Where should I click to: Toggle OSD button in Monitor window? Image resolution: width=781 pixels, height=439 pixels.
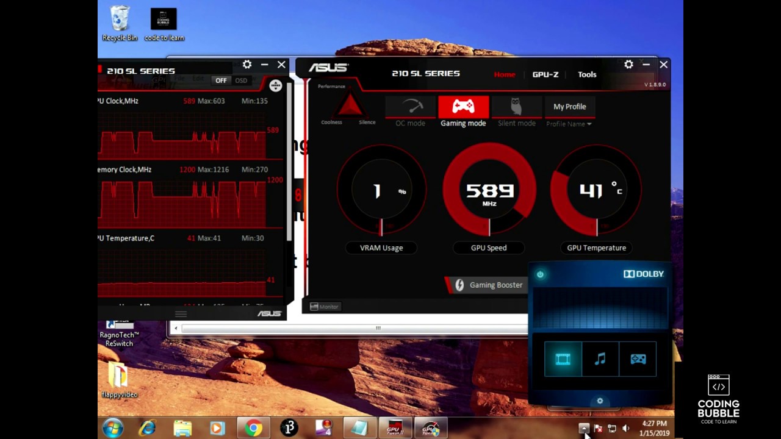click(241, 80)
